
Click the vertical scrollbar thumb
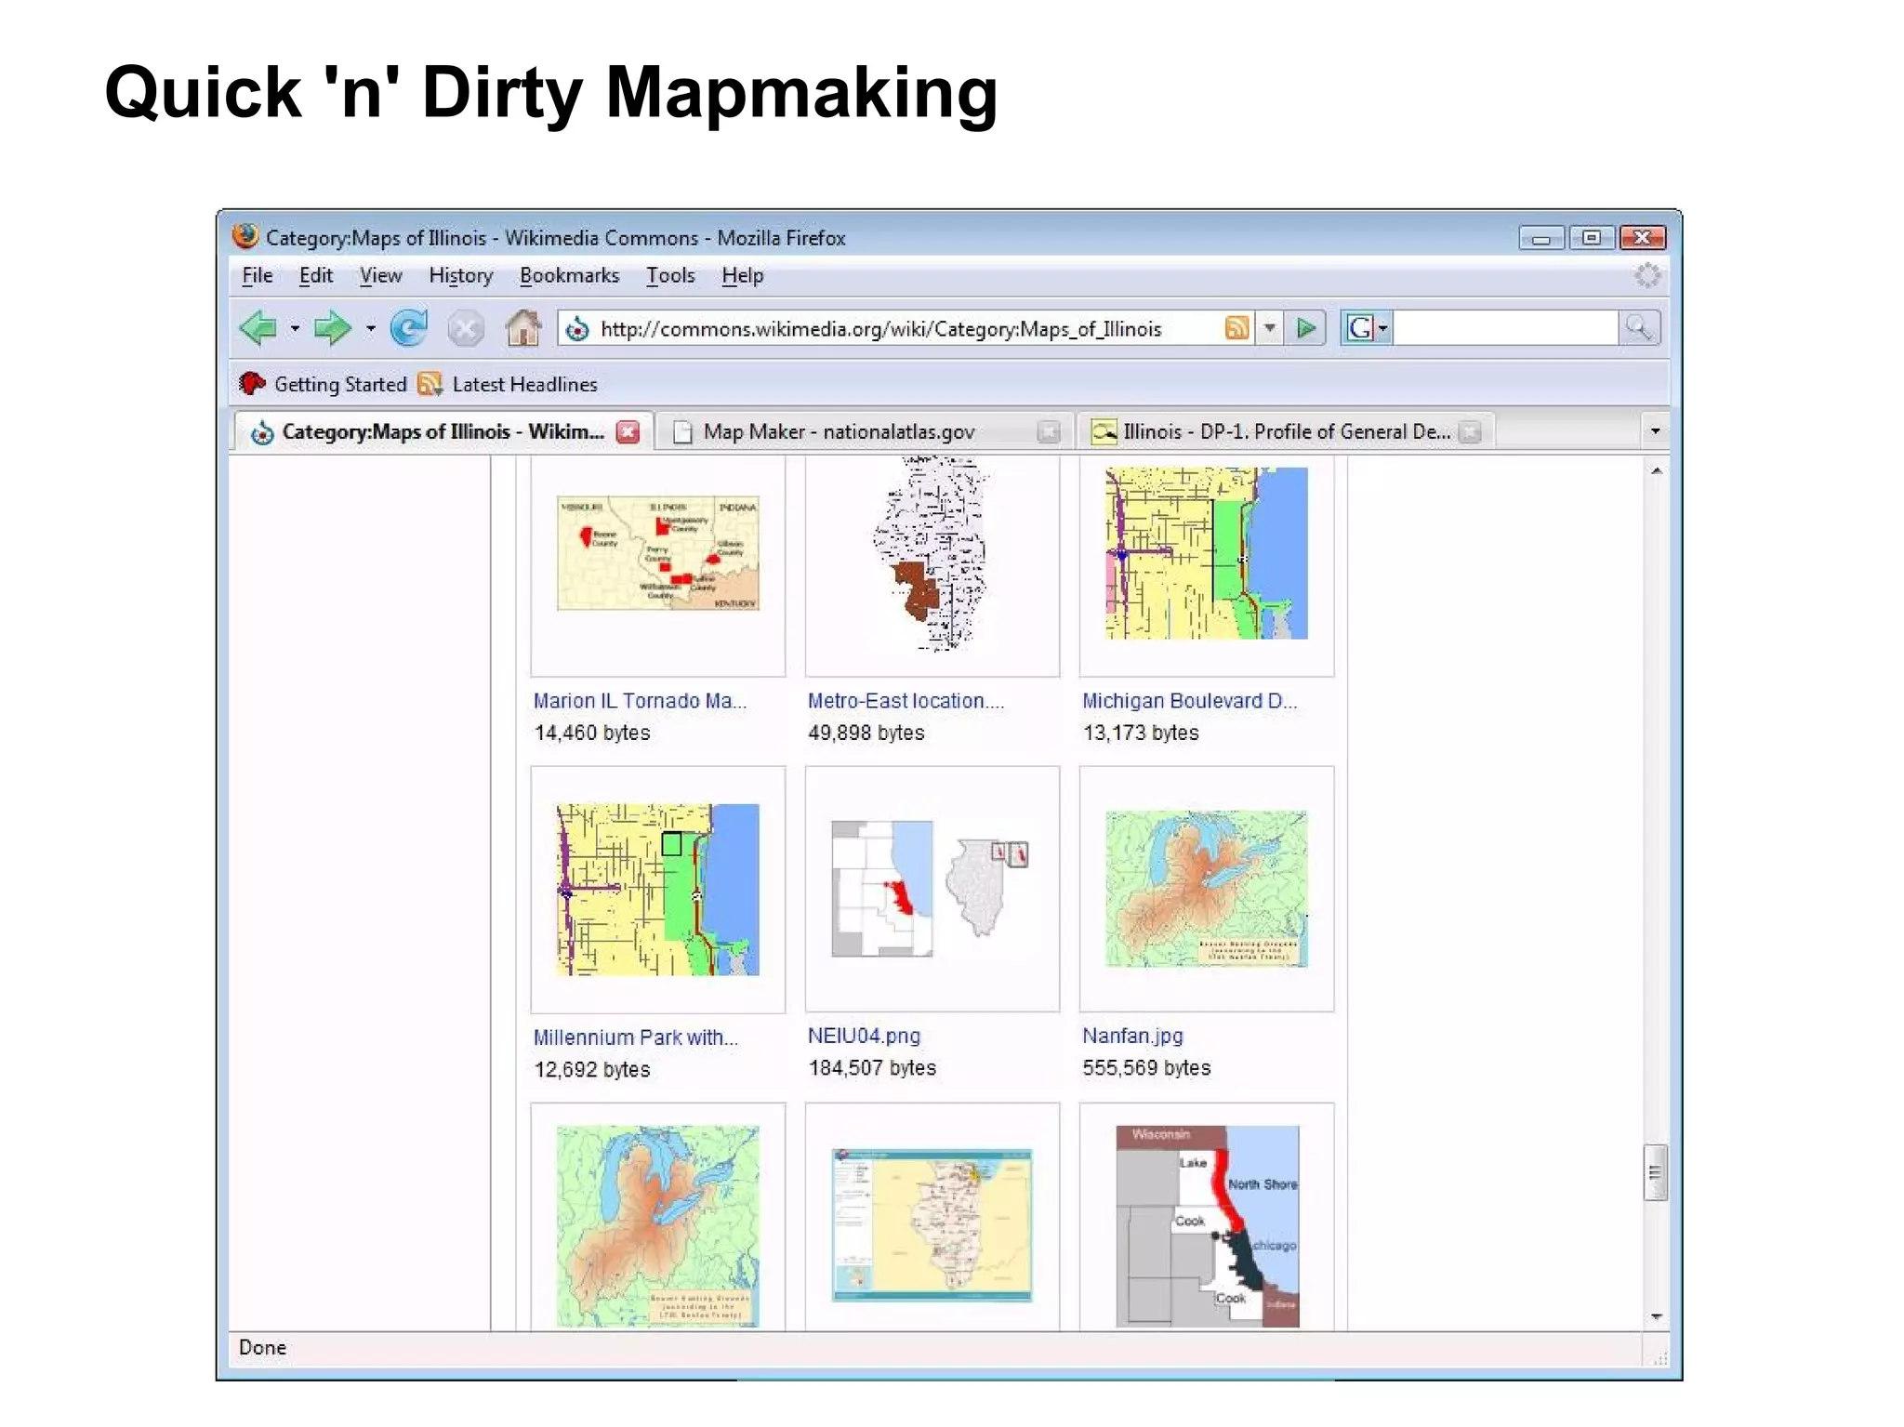coord(1655,1172)
